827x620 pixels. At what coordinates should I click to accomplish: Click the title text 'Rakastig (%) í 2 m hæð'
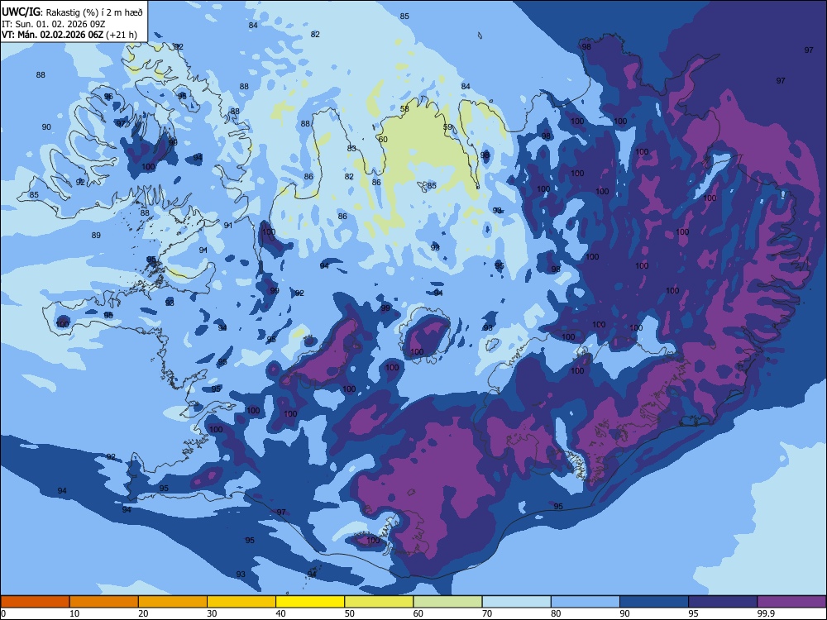coord(94,12)
